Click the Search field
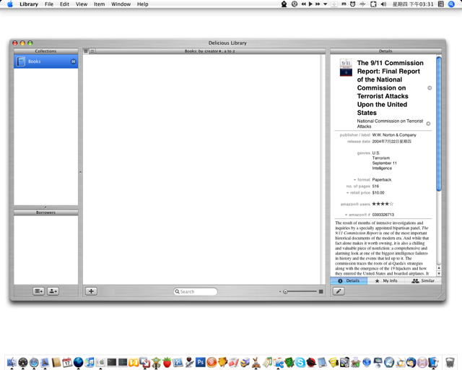The height and width of the screenshot is (370, 462). 196,291
